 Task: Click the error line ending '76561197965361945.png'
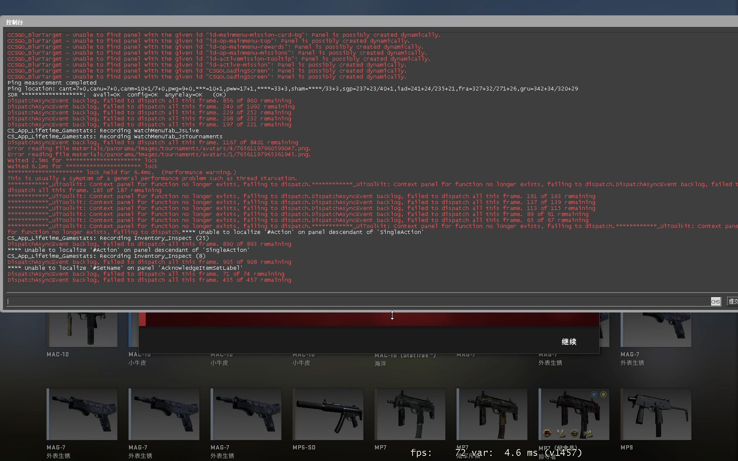coord(159,155)
